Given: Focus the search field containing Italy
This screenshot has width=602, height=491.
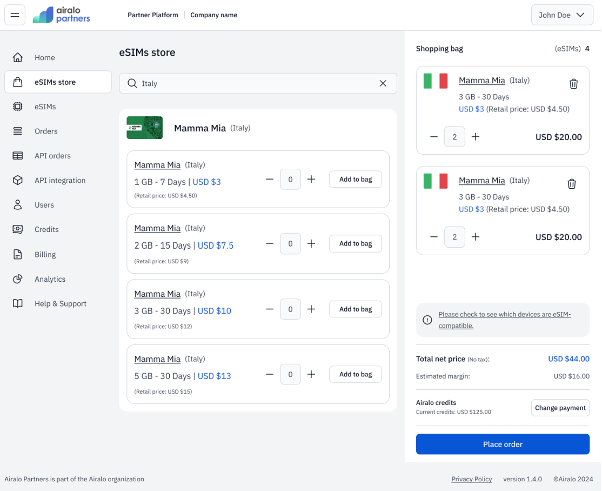Looking at the screenshot, I should click(x=258, y=83).
